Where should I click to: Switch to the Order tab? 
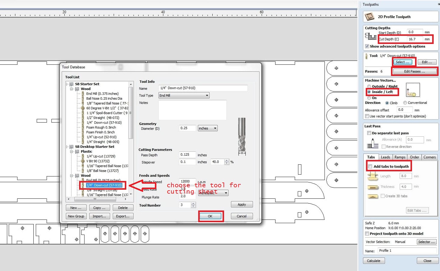[x=414, y=157]
